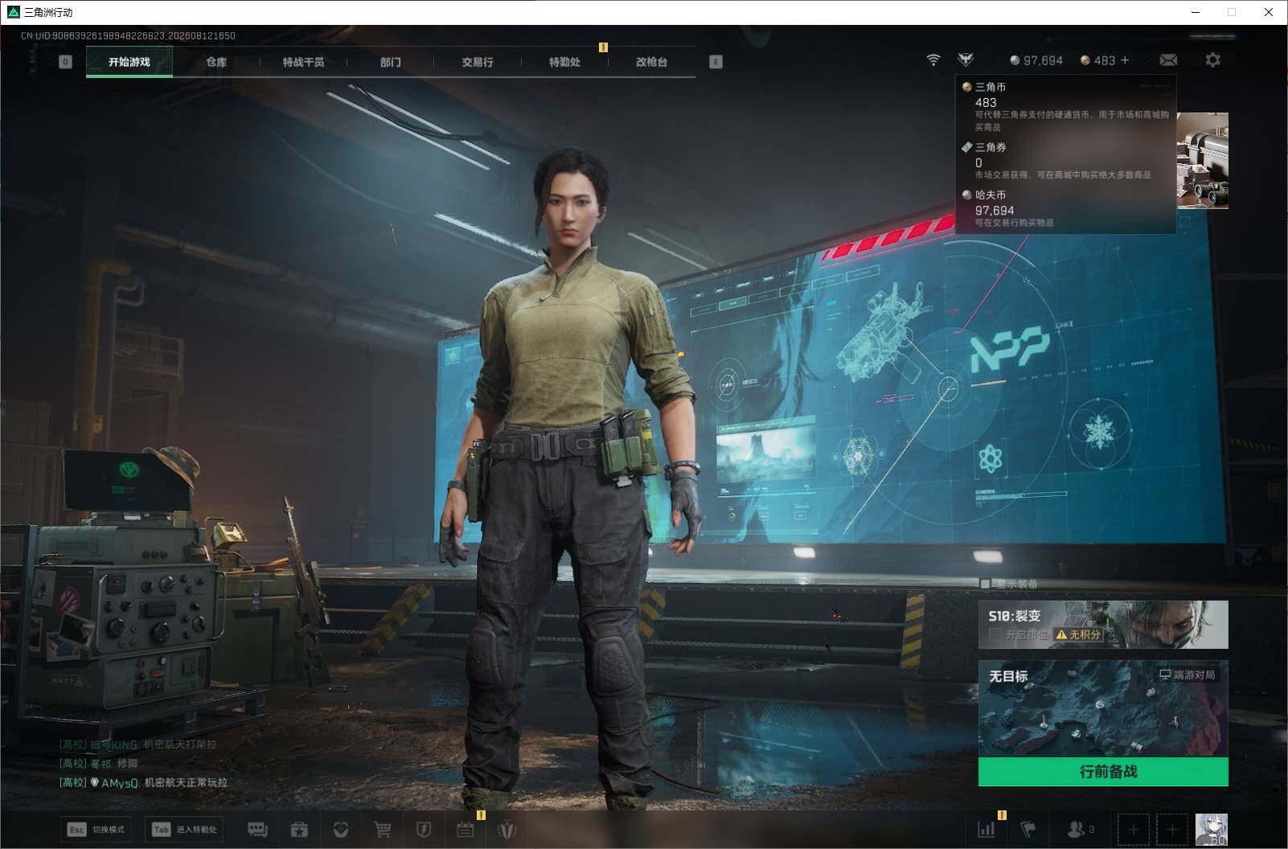Viewport: 1288px width, 849px height.
Task: Open the supply case promo thumbnail
Action: [x=1203, y=161]
